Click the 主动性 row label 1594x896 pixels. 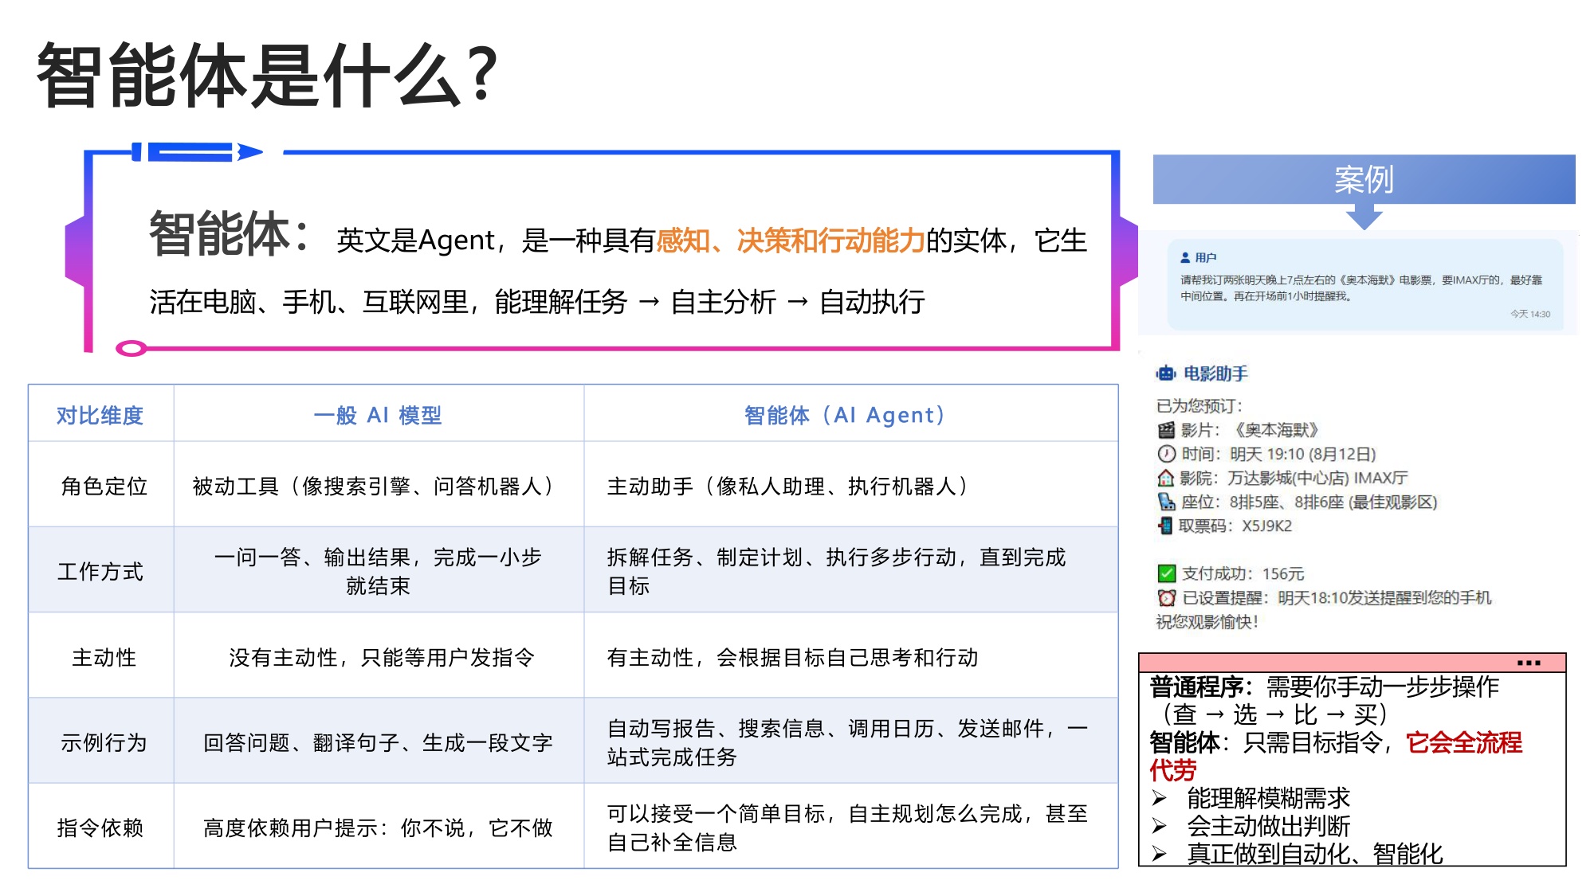[104, 657]
